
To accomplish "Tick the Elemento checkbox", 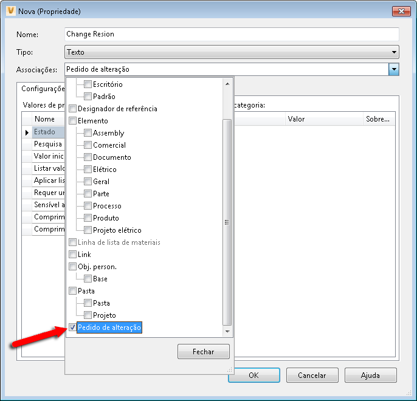I will pyautogui.click(x=72, y=121).
